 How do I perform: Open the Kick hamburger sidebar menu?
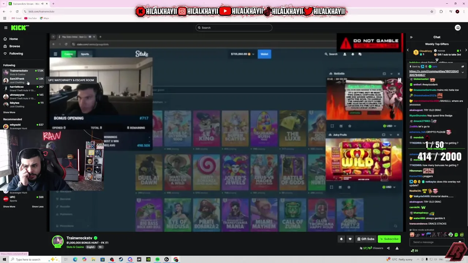pos(5,28)
